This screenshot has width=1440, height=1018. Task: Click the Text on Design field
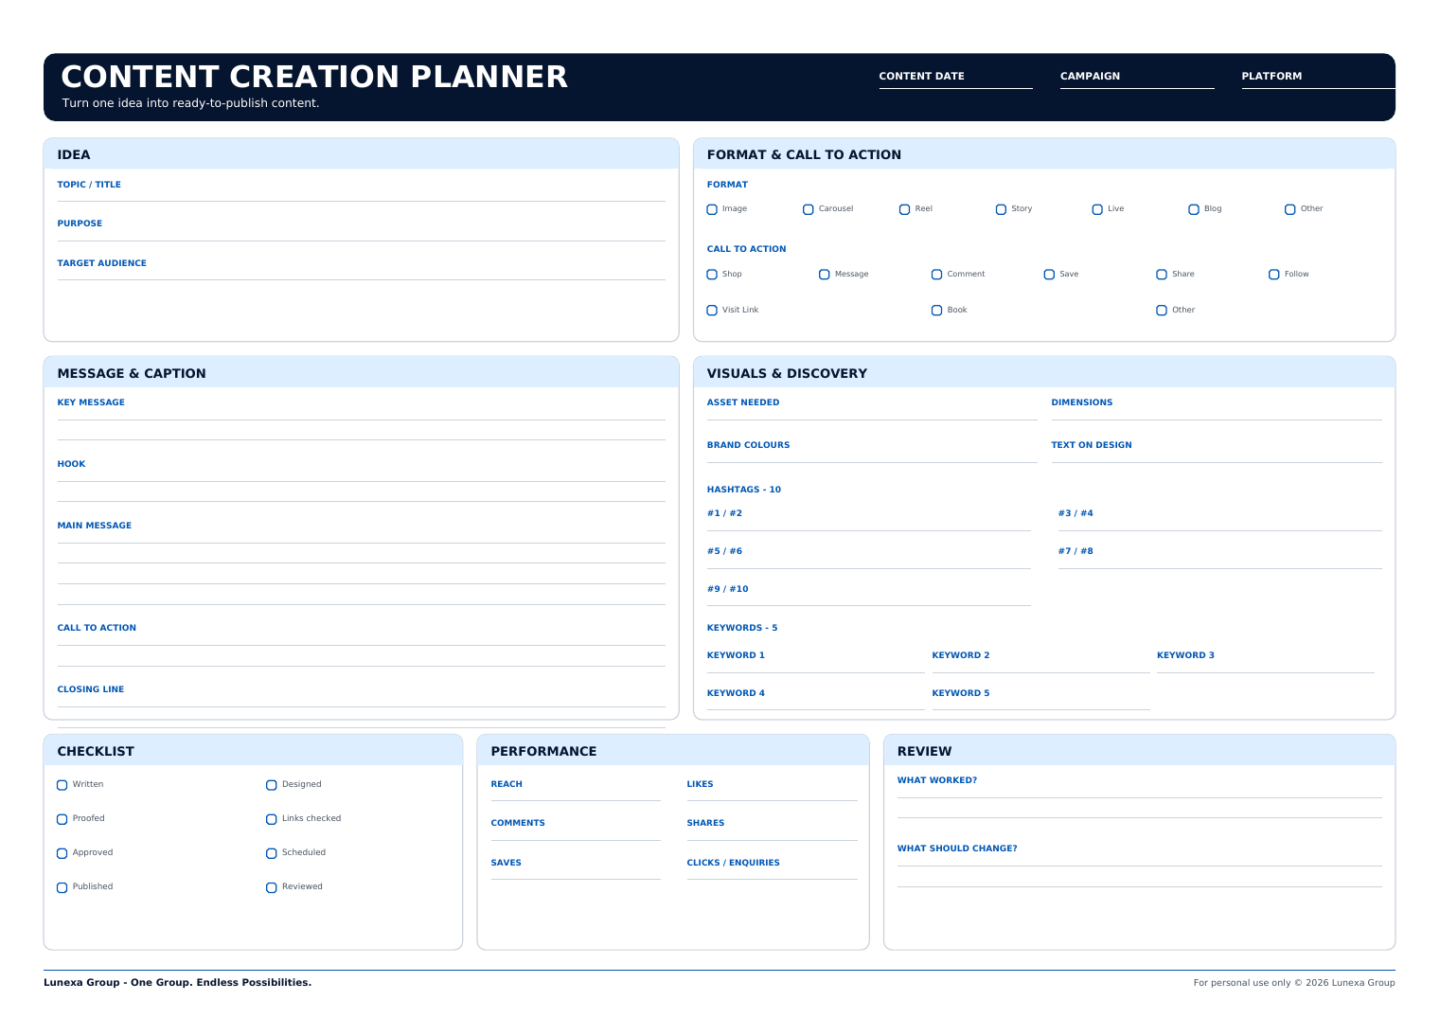pyautogui.click(x=1217, y=452)
